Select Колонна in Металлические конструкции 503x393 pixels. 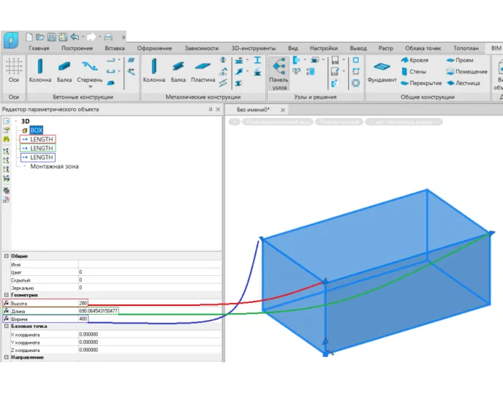[x=154, y=70]
